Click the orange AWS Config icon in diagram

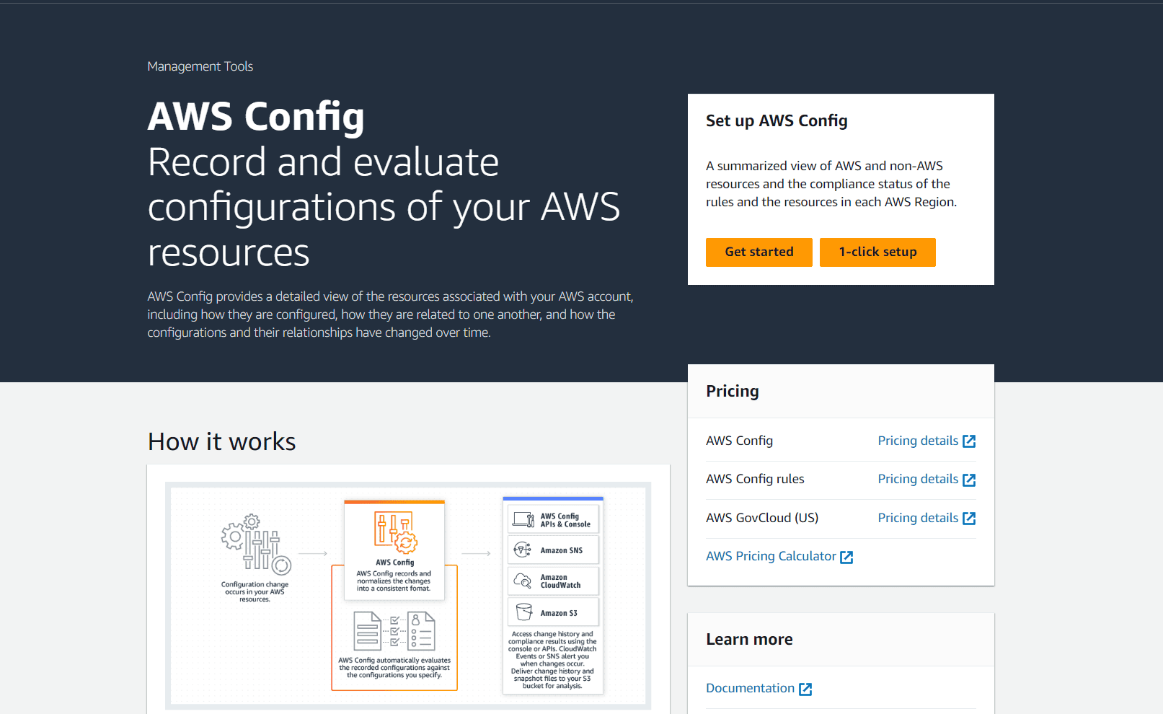click(395, 532)
